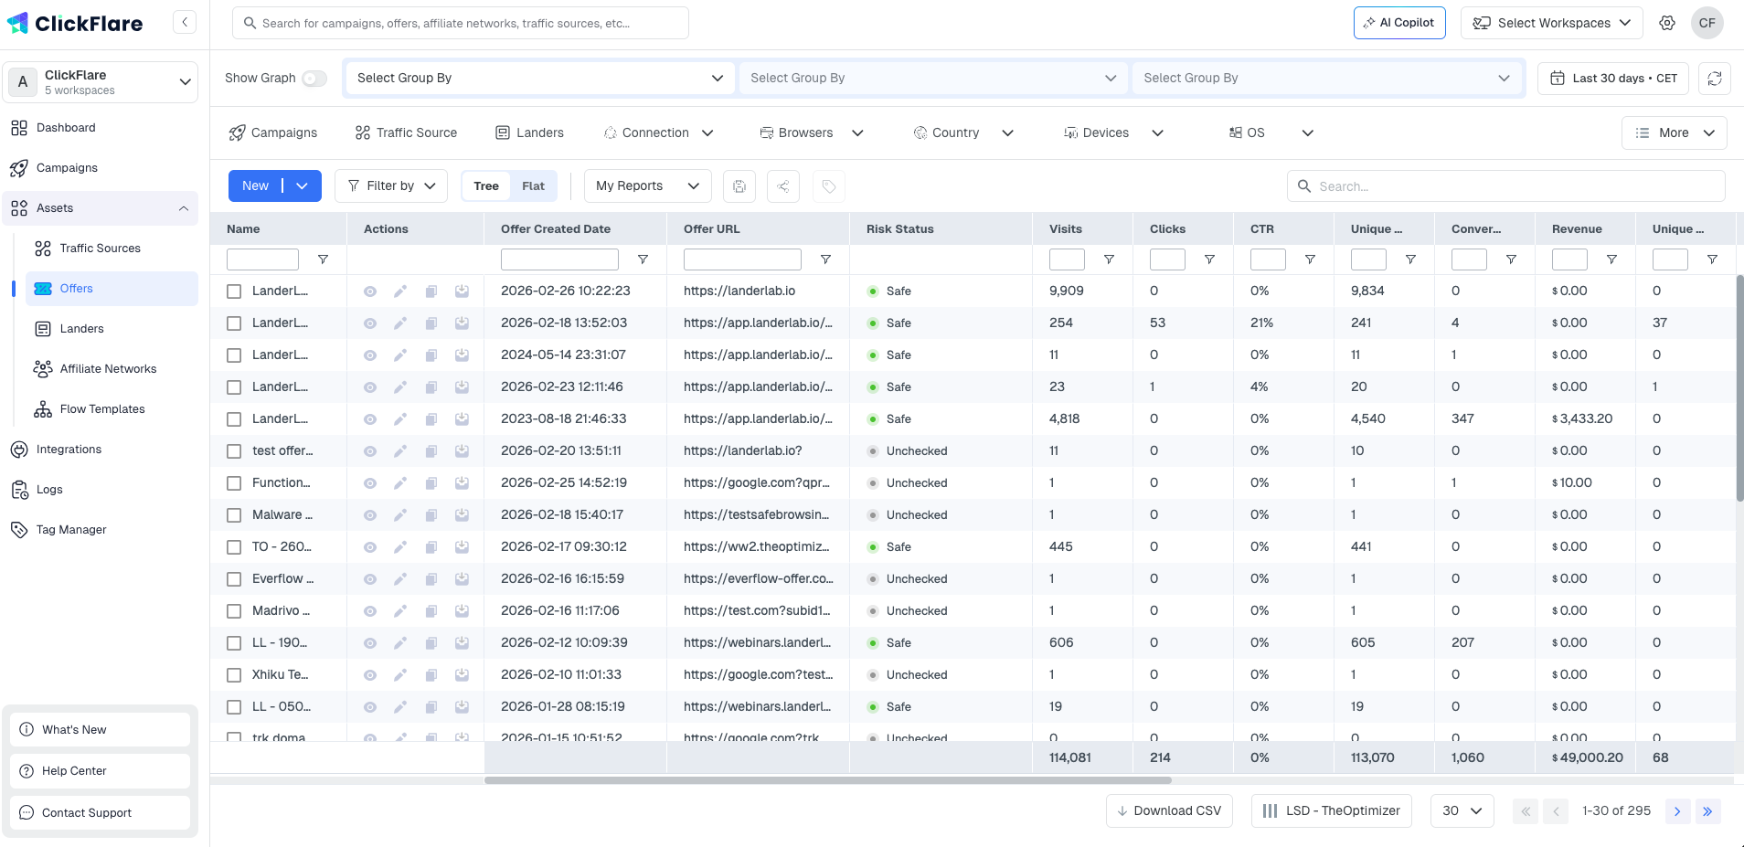Open the first Select Group By dropdown
Screen dimensions: 1744x847
point(539,79)
